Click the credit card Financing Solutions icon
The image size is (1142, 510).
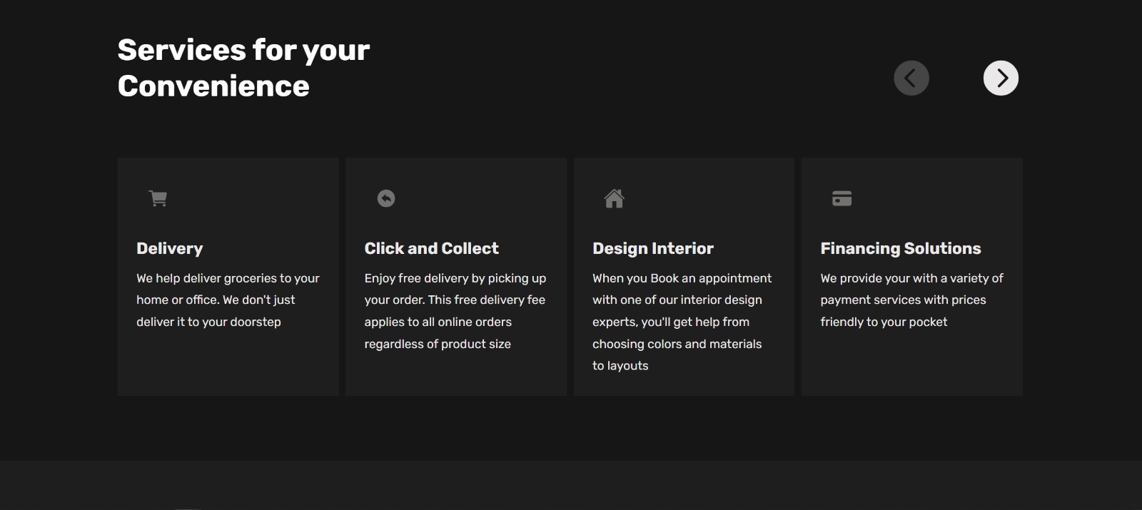(842, 198)
